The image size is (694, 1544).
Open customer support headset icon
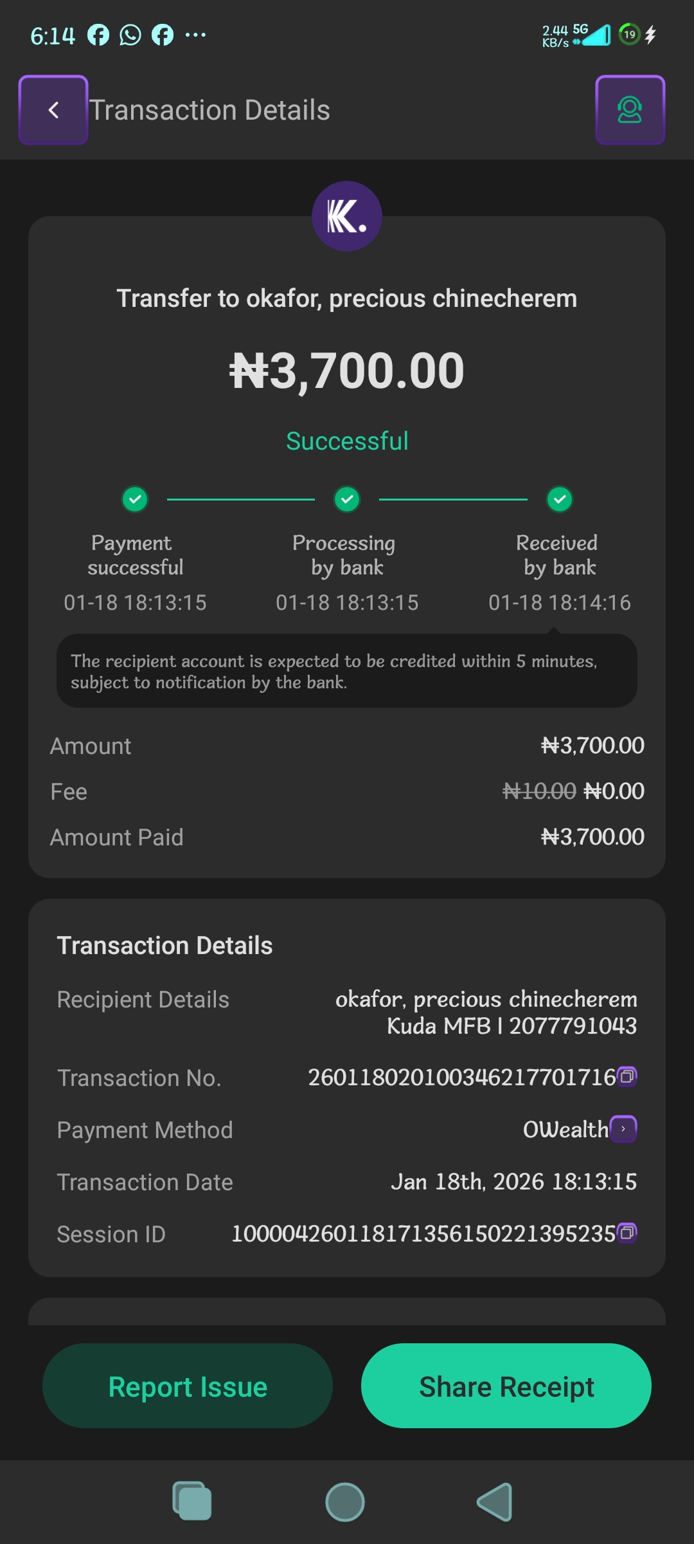630,110
